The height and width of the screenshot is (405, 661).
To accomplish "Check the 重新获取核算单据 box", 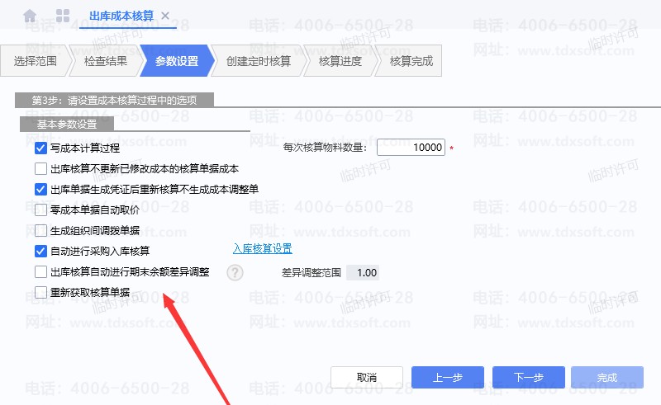I will point(40,291).
